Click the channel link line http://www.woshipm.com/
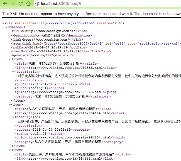This screenshot has height=161, width=181. click(x=47, y=40)
